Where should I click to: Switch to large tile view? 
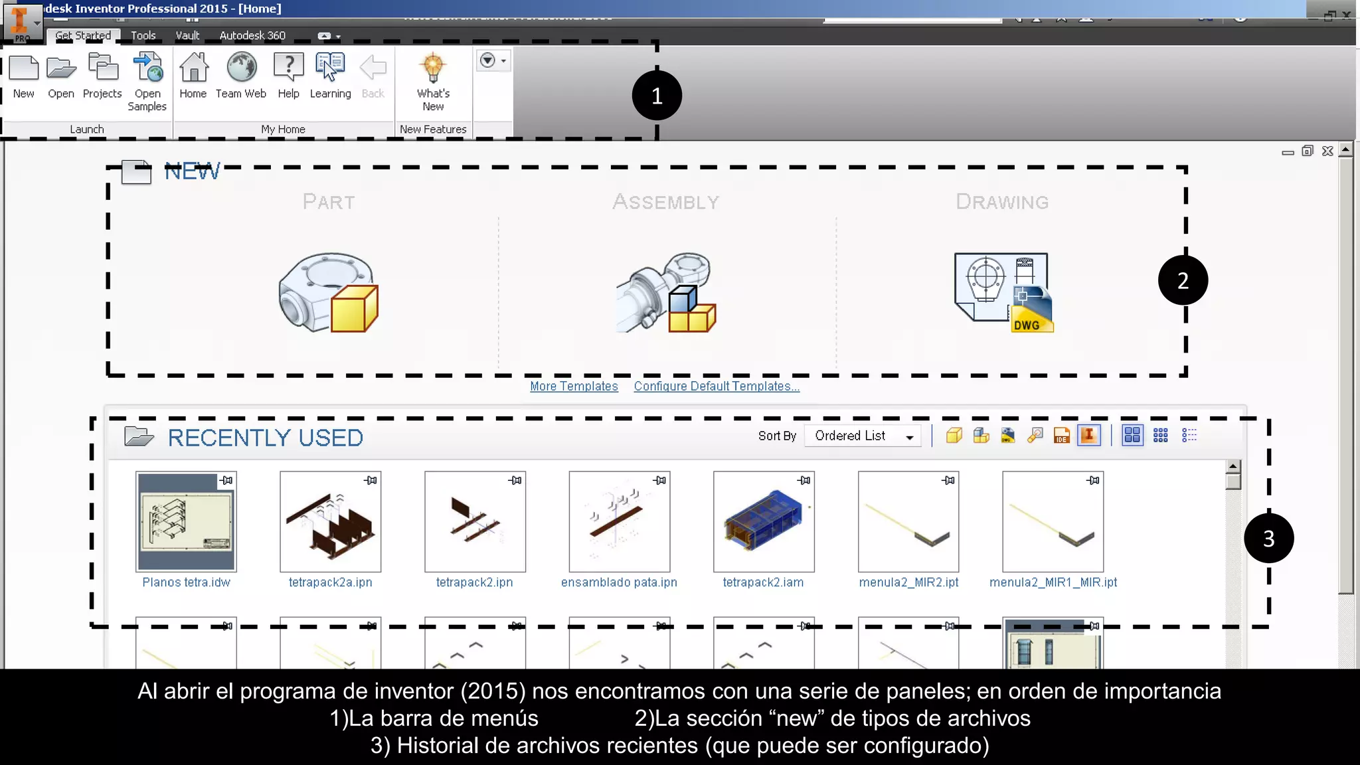point(1132,436)
